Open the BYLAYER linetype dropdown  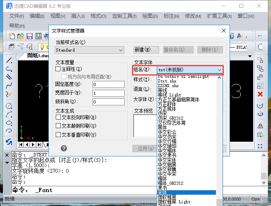pos(238,47)
